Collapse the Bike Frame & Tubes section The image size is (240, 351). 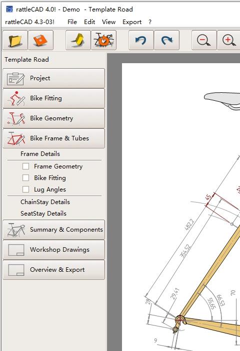pyautogui.click(x=54, y=138)
